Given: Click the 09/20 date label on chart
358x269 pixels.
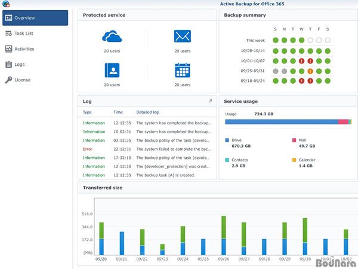Looking at the screenshot, I should click(x=101, y=259).
